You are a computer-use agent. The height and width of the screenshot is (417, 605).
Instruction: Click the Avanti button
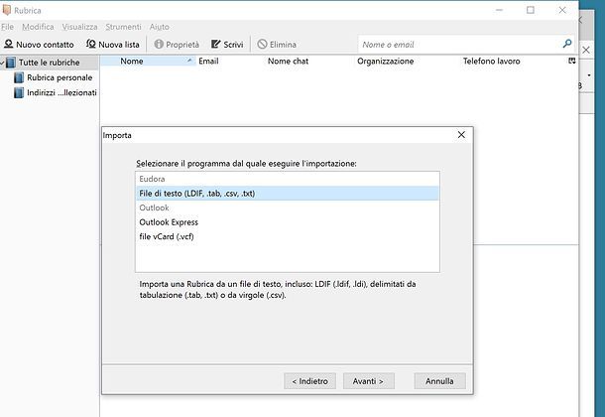369,381
